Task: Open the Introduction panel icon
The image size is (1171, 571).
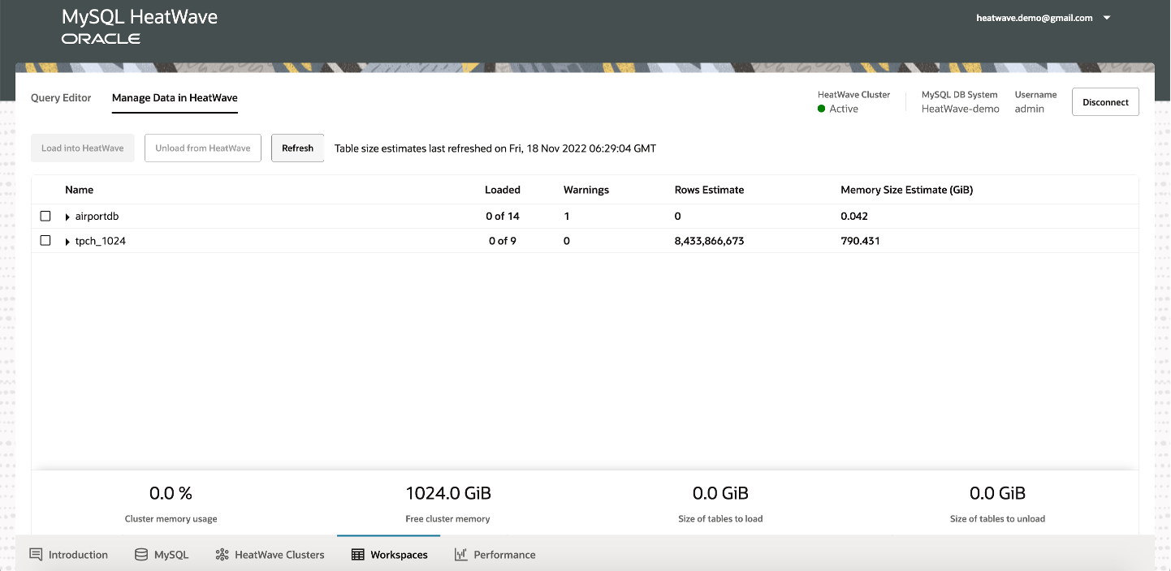Action: 35,554
